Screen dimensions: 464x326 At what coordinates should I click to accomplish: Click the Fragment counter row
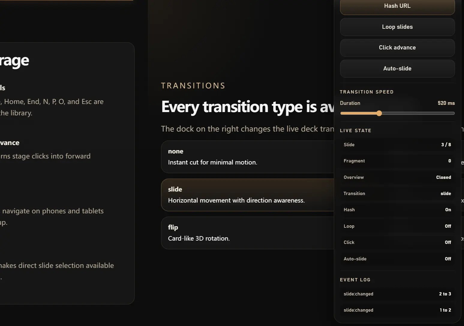pos(397,161)
